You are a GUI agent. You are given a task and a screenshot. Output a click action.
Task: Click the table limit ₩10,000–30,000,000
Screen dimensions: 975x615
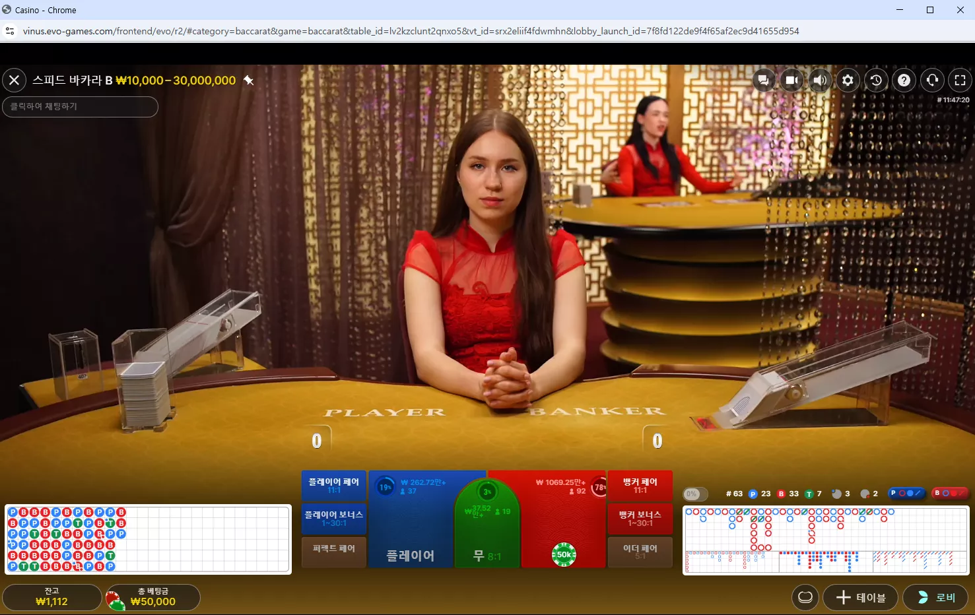pos(176,81)
